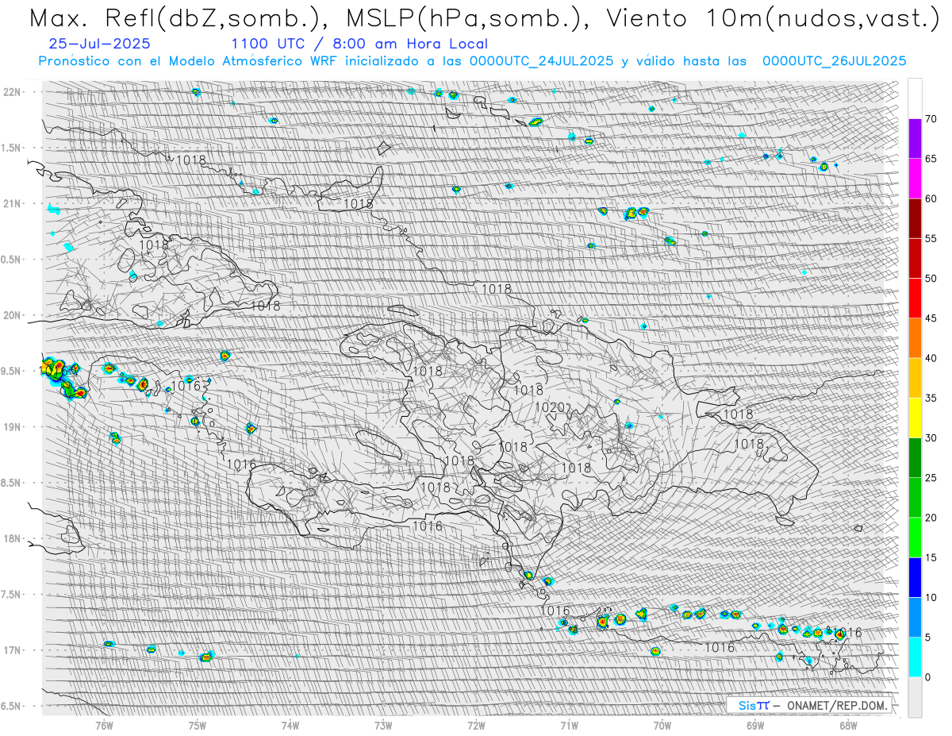Select the '74W' longitude label
Viewport: 952px width, 736px height.
[290, 725]
